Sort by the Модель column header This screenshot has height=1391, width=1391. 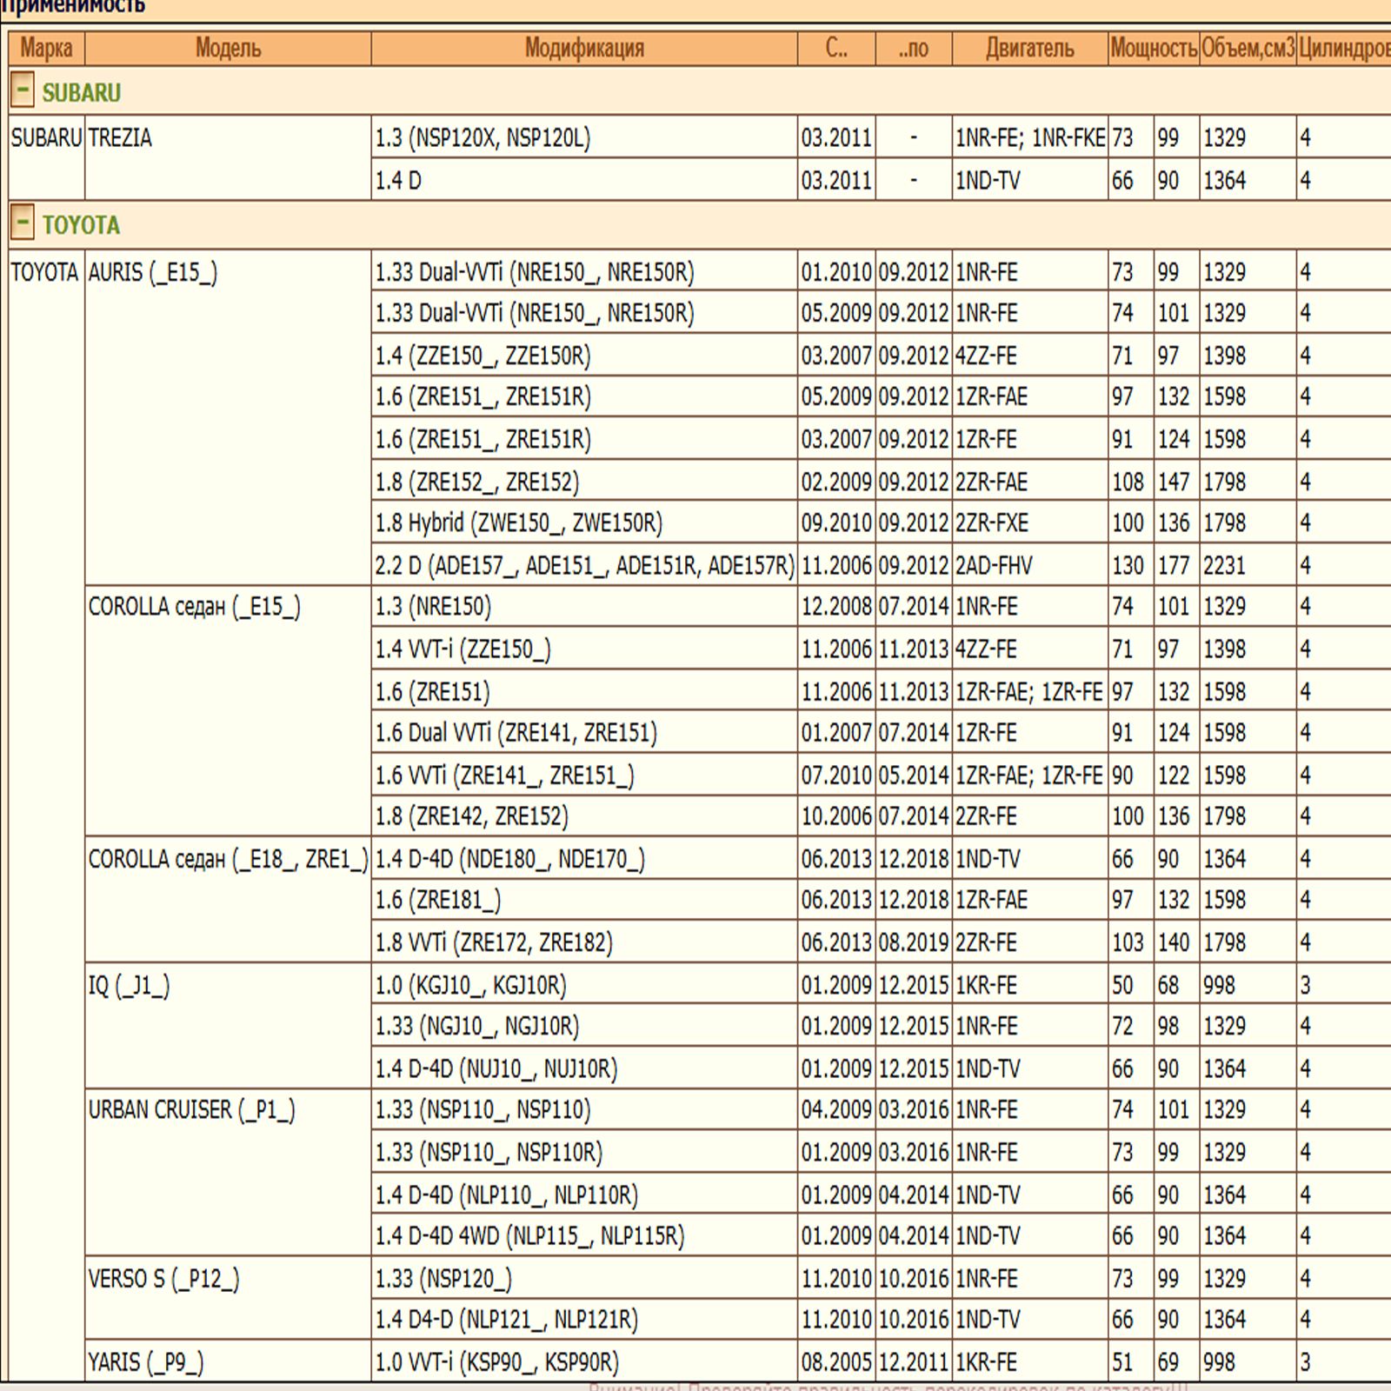tap(228, 48)
